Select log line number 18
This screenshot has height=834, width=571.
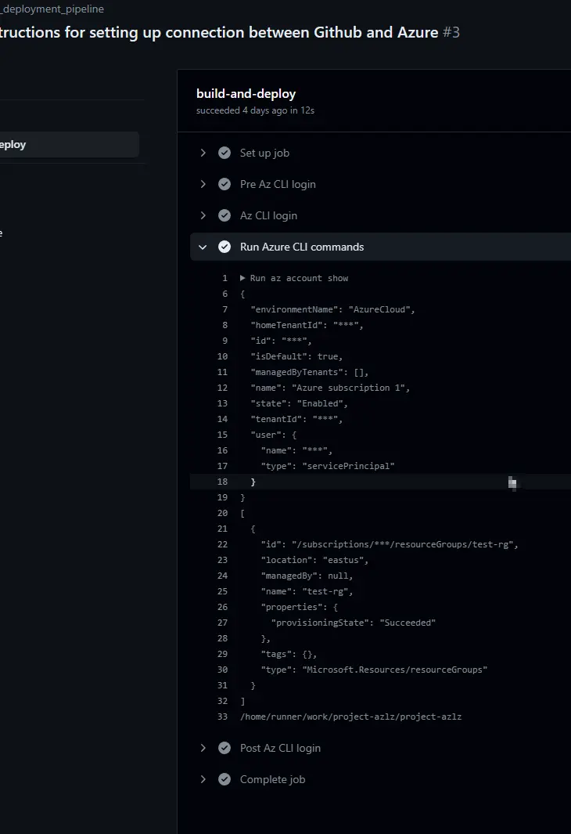tap(223, 482)
